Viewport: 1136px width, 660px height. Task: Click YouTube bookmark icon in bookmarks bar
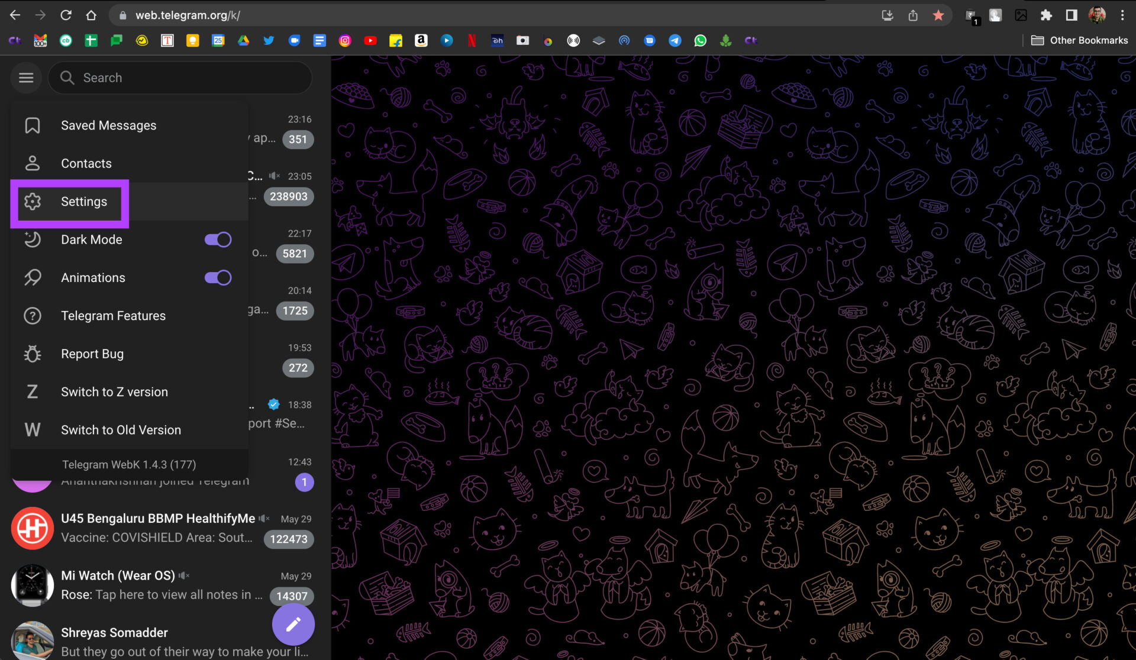coord(370,40)
